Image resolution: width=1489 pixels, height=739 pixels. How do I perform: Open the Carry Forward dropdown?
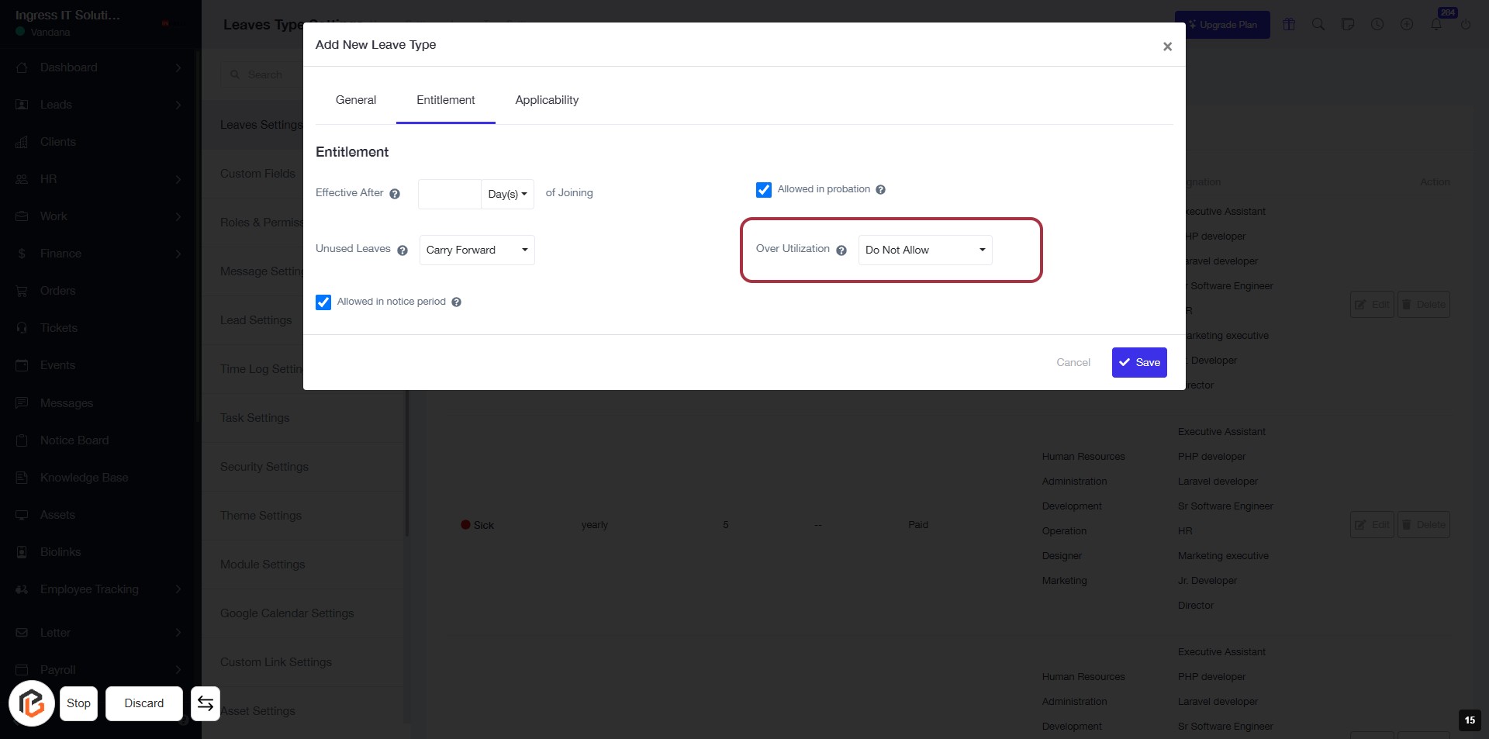point(477,250)
